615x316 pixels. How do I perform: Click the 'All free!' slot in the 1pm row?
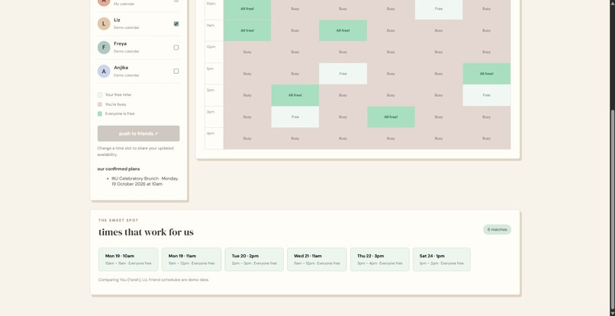486,74
